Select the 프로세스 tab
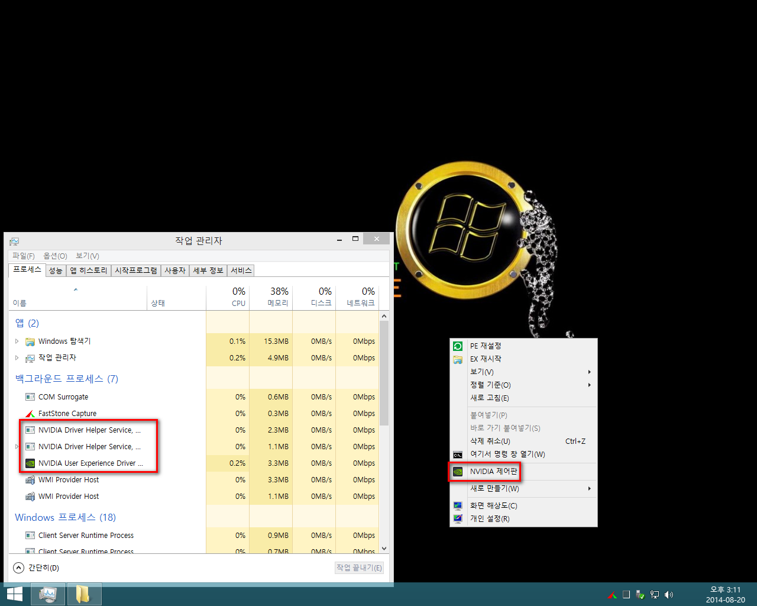757x606 pixels. (x=27, y=270)
